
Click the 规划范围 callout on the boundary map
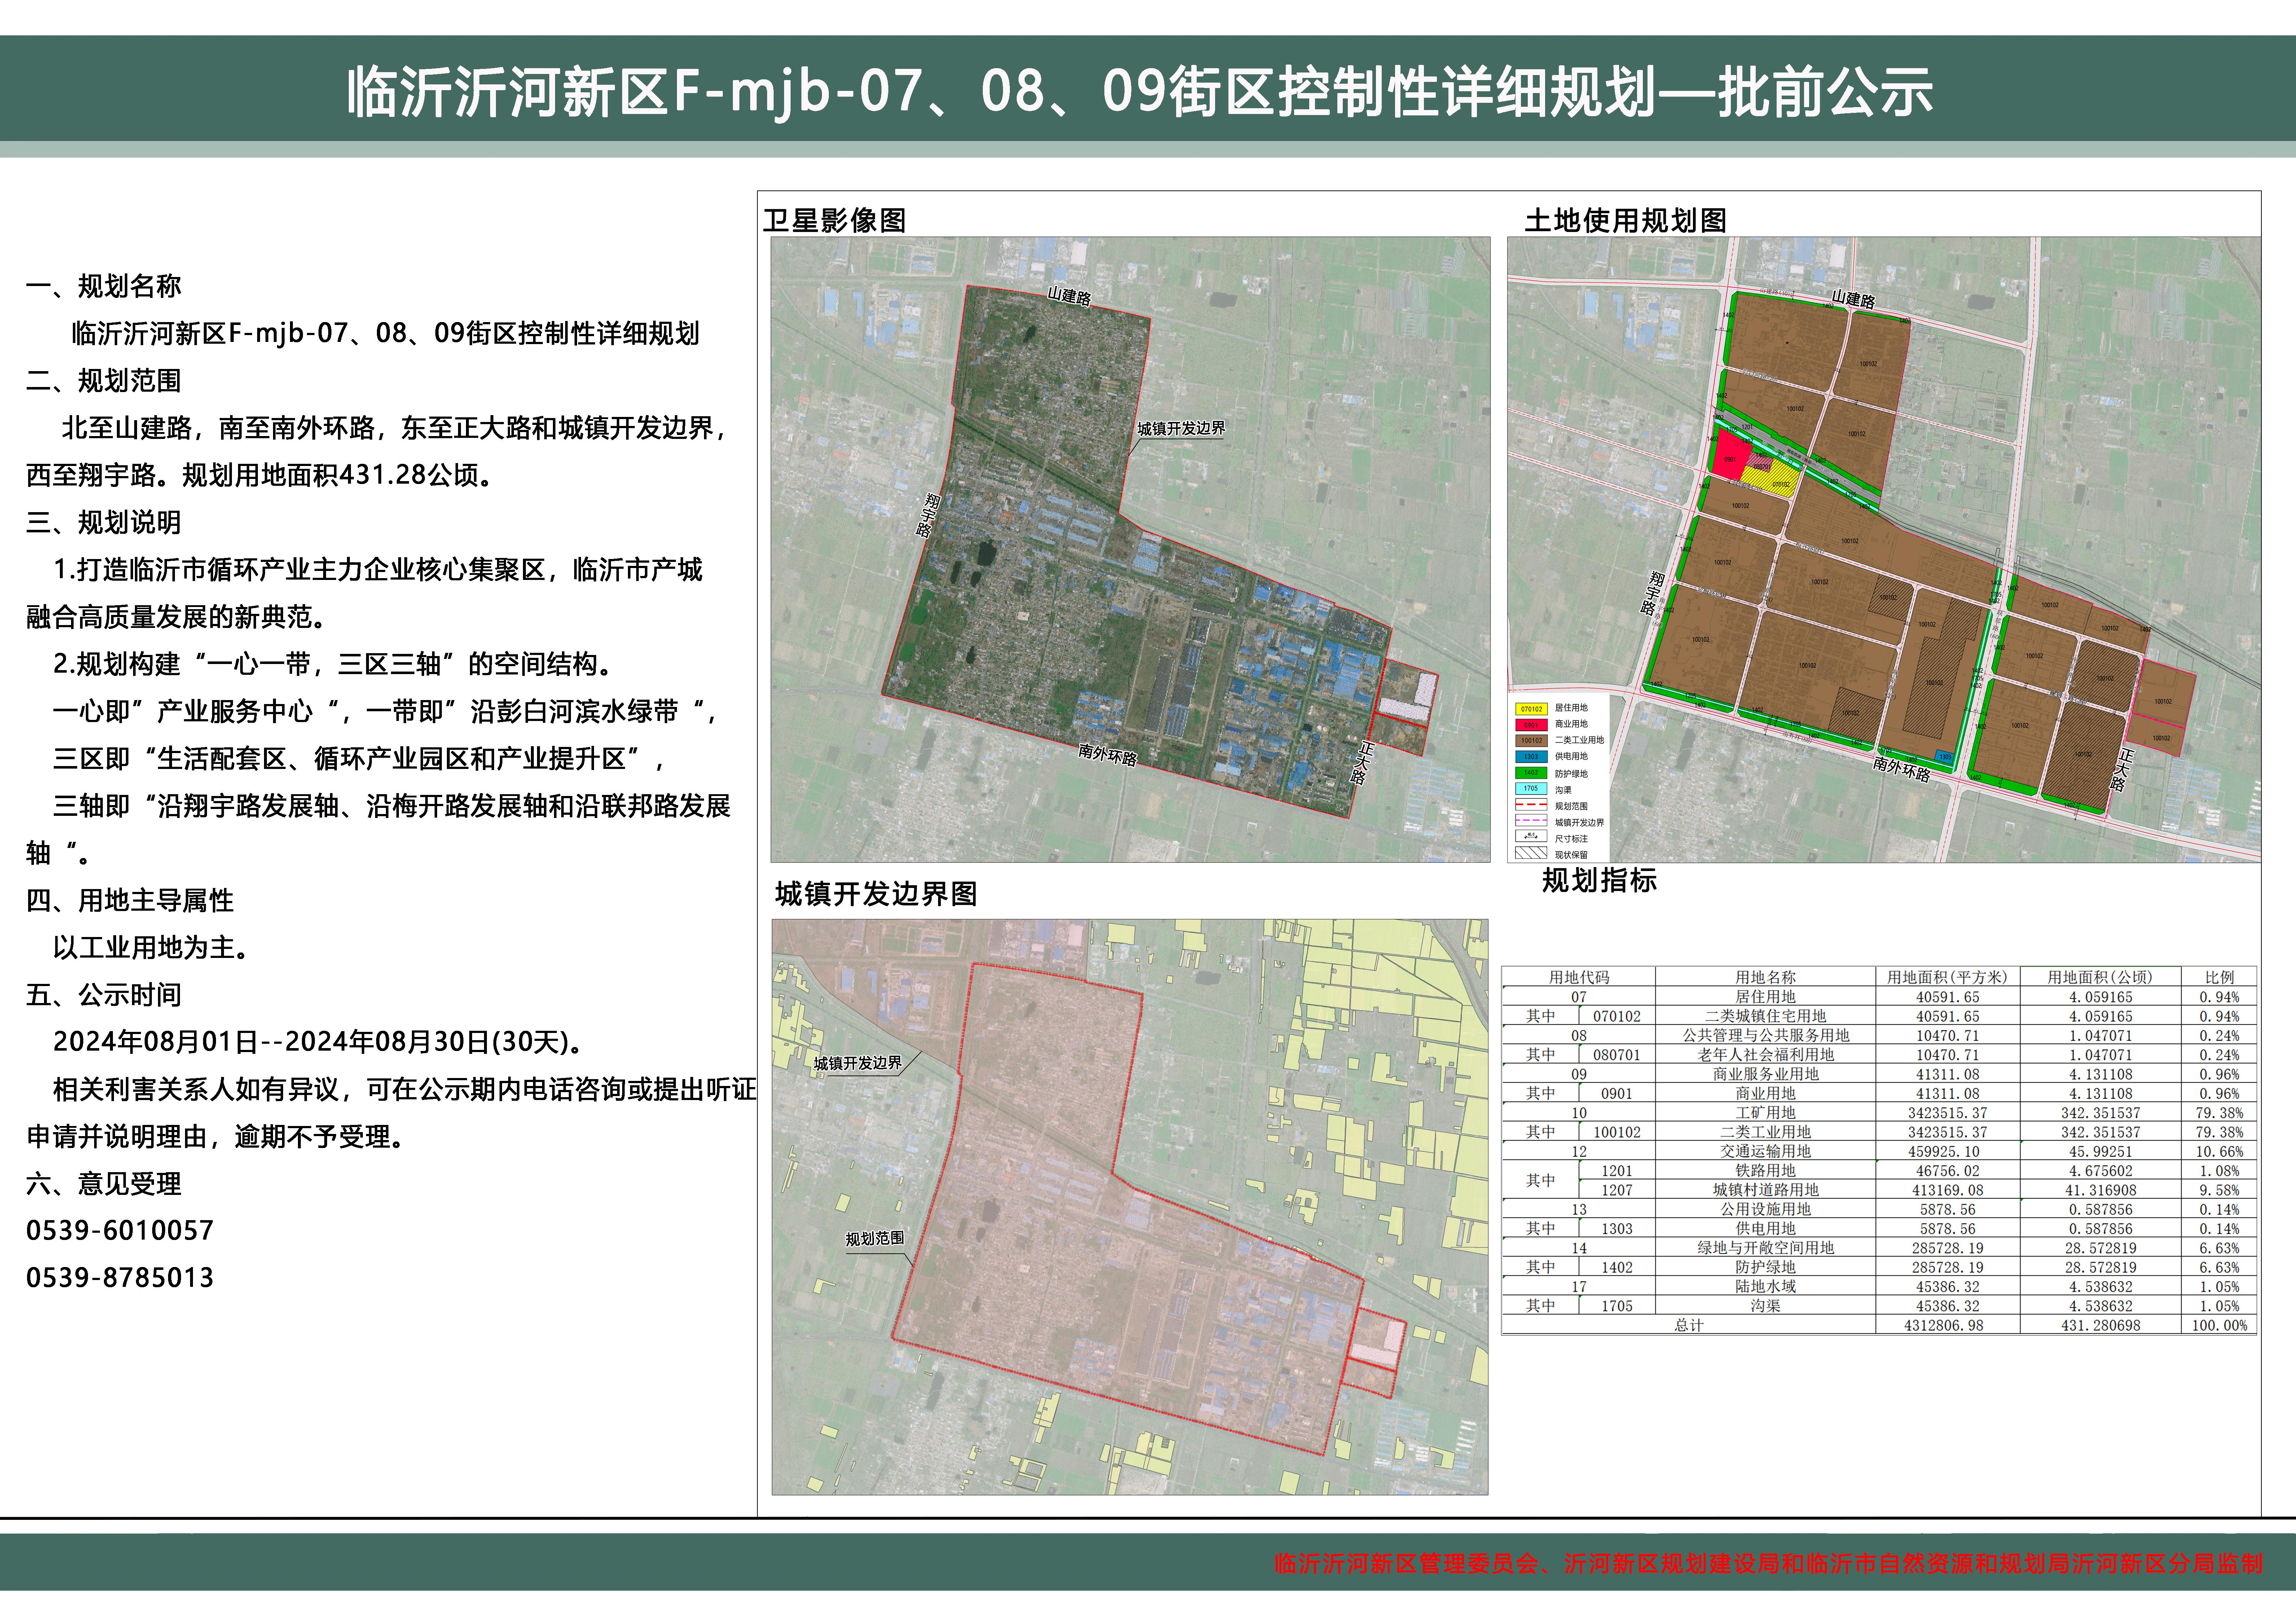875,1238
